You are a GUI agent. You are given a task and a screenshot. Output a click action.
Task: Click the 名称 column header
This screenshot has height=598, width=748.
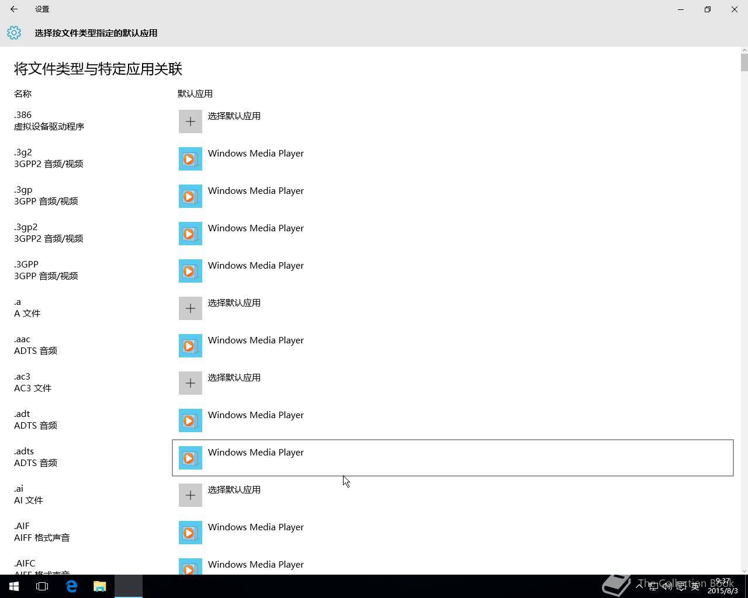[23, 93]
